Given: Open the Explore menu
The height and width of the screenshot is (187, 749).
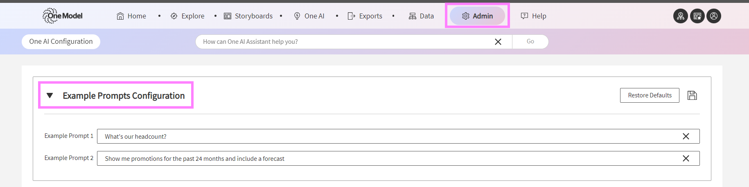Looking at the screenshot, I should tap(187, 16).
